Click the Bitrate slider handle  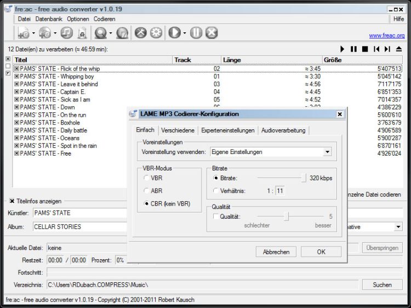pyautogui.click(x=303, y=178)
